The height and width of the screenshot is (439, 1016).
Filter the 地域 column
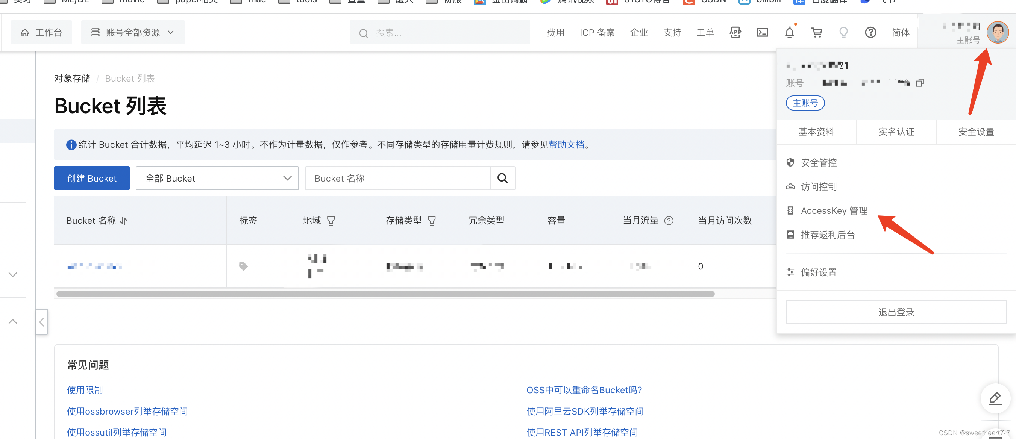click(331, 221)
